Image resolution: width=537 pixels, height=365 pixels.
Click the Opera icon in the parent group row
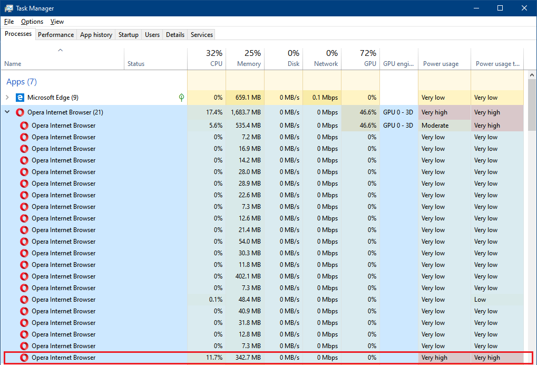point(20,112)
